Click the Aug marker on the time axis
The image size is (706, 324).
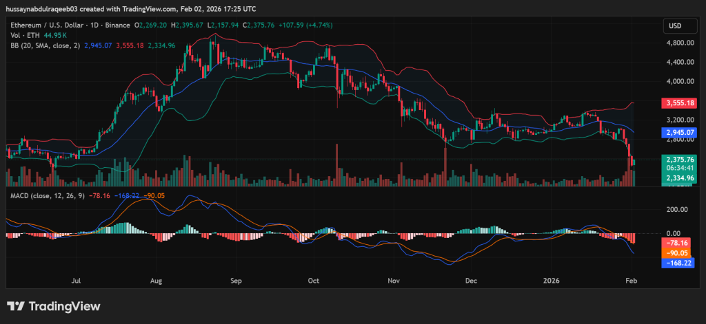pyautogui.click(x=156, y=281)
